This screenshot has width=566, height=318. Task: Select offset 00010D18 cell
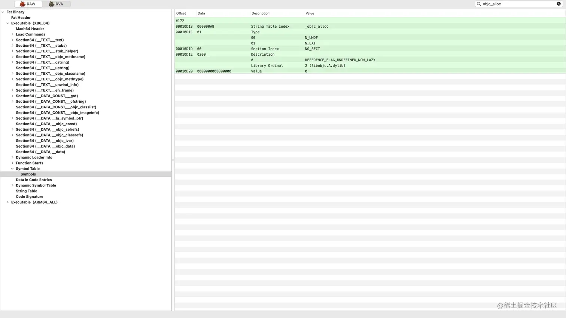tap(184, 27)
